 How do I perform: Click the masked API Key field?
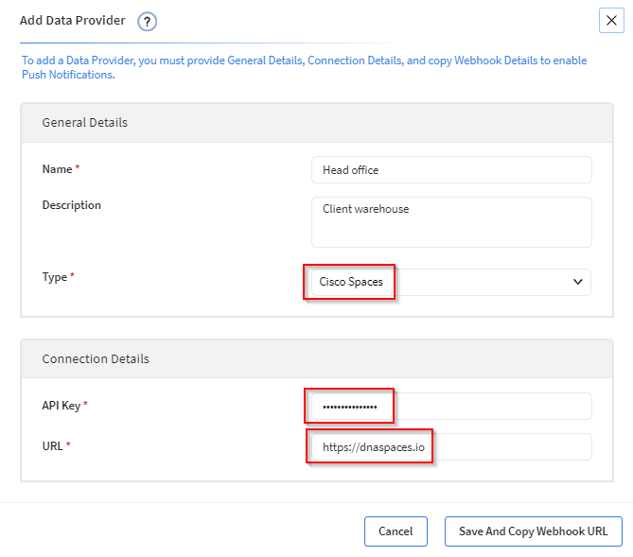[x=451, y=406]
